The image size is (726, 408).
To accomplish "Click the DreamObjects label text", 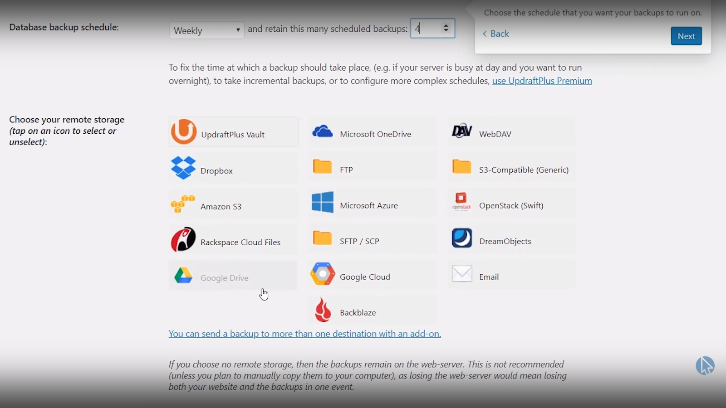I will (x=505, y=241).
